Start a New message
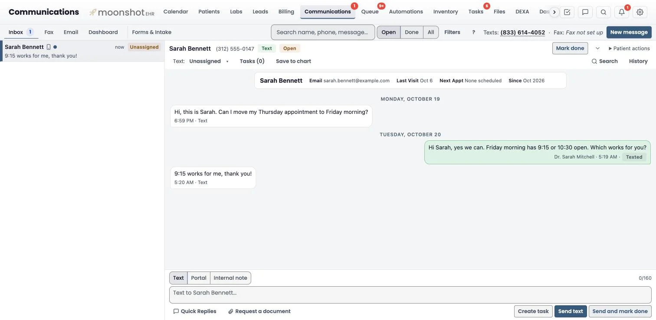This screenshot has height=320, width=656. click(629, 32)
